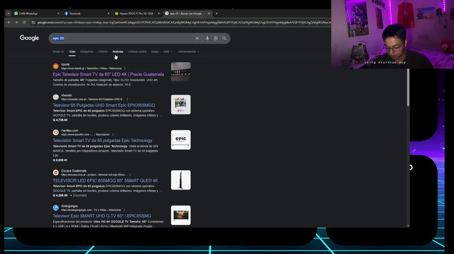This screenshot has width=454, height=254.
Task: Click the Bodegangas TV thumbnail
Action: [181, 215]
